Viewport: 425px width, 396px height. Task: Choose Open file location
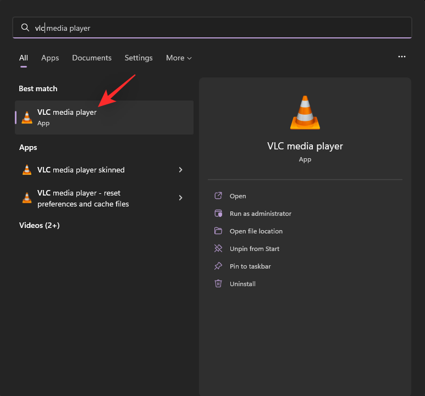tap(256, 231)
